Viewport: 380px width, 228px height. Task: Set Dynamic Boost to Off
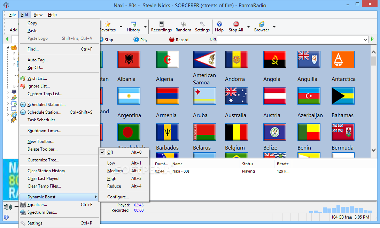click(124, 152)
